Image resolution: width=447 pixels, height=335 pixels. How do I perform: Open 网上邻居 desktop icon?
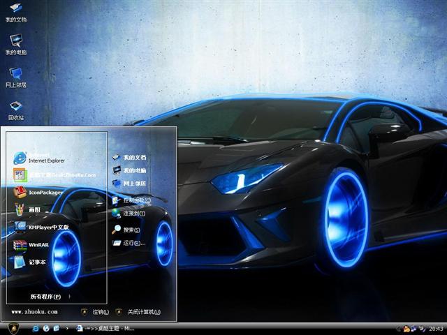(16, 77)
